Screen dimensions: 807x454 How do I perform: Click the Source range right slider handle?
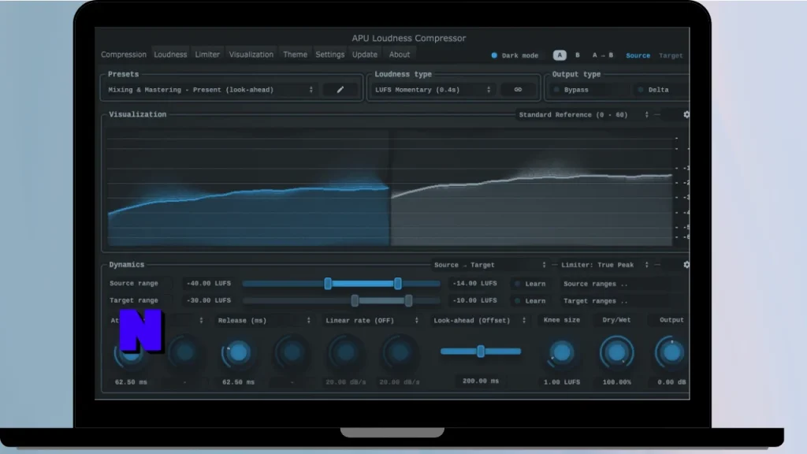398,283
